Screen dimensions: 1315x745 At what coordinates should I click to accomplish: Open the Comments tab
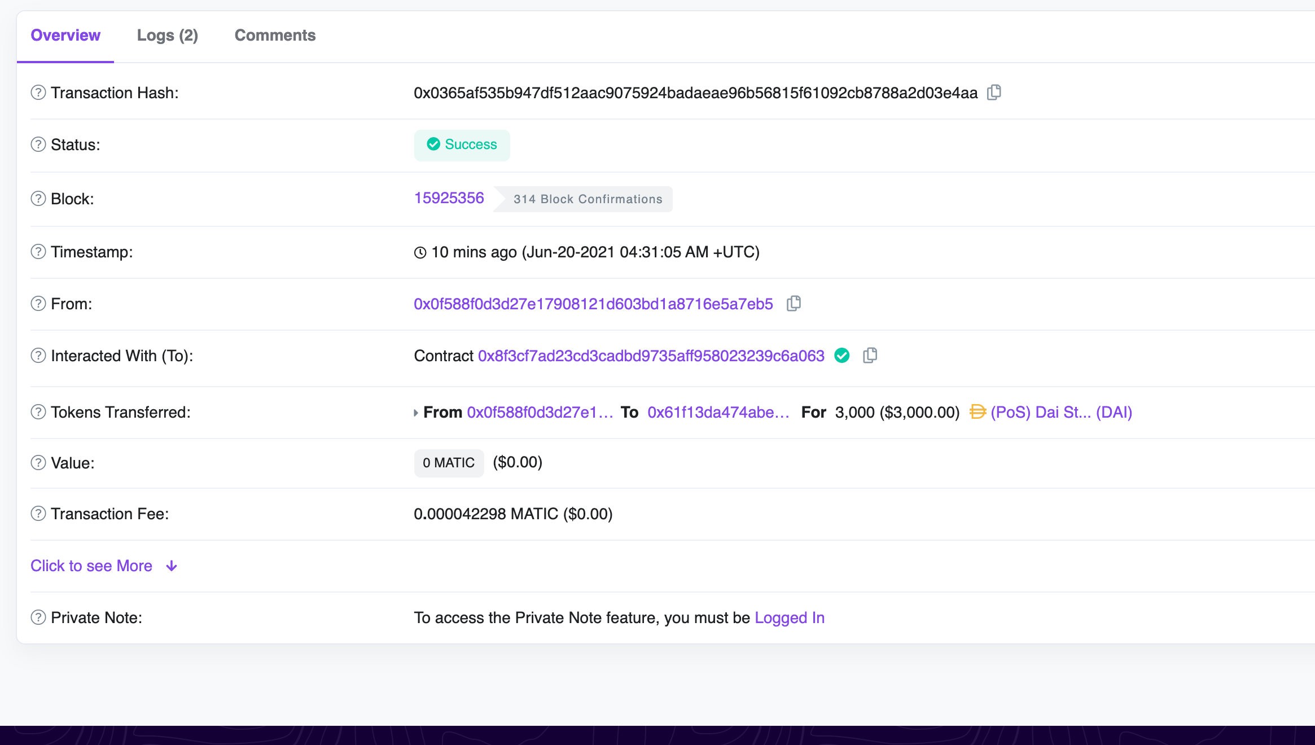click(275, 35)
